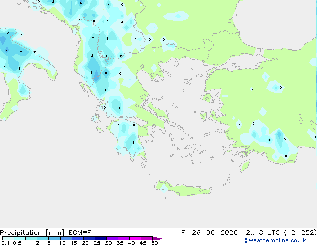Pick the legend swatch between 20 and 25
317x245 pixels.
[89, 238]
